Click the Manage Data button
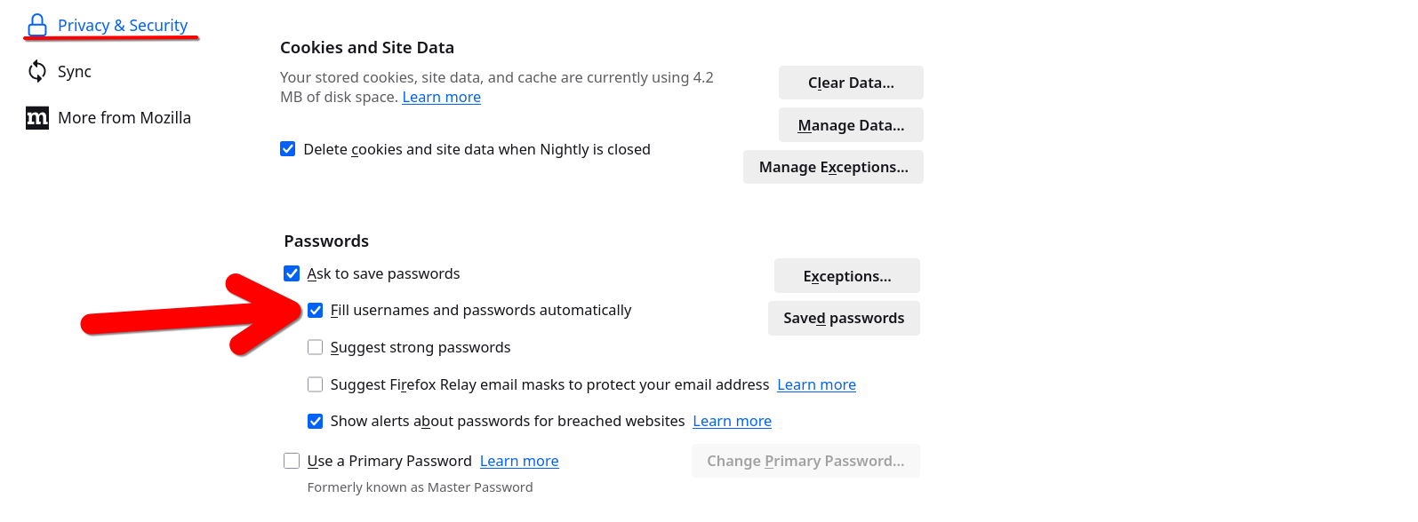The image size is (1418, 522). [851, 125]
